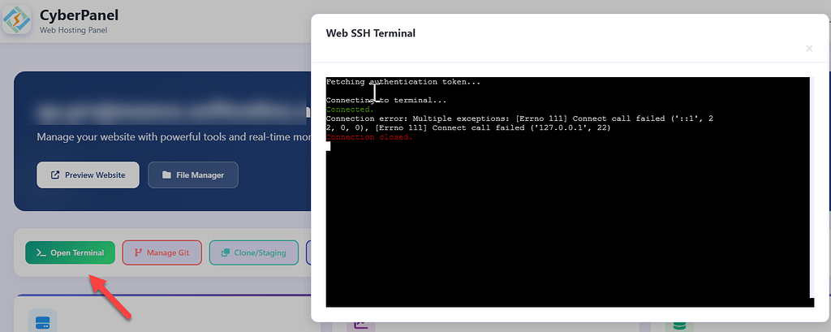Open the File Manager button label
This screenshot has width=831, height=332.
(x=200, y=175)
